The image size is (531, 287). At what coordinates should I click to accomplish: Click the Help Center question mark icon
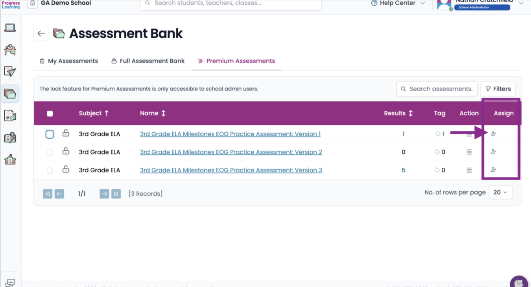click(374, 3)
